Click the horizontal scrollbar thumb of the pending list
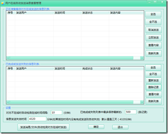 (72, 58)
